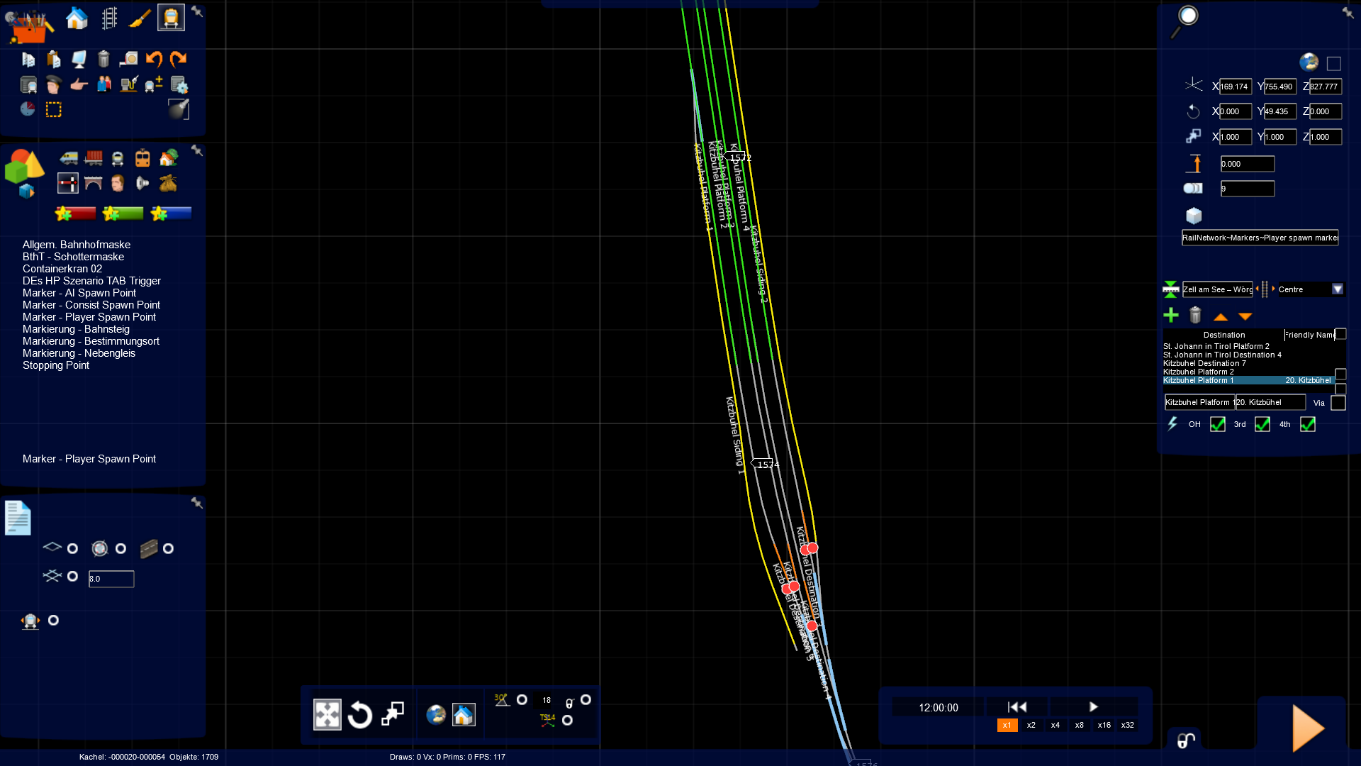Enable the Via checkbox
Screen dimensions: 1361x766
tap(1338, 403)
